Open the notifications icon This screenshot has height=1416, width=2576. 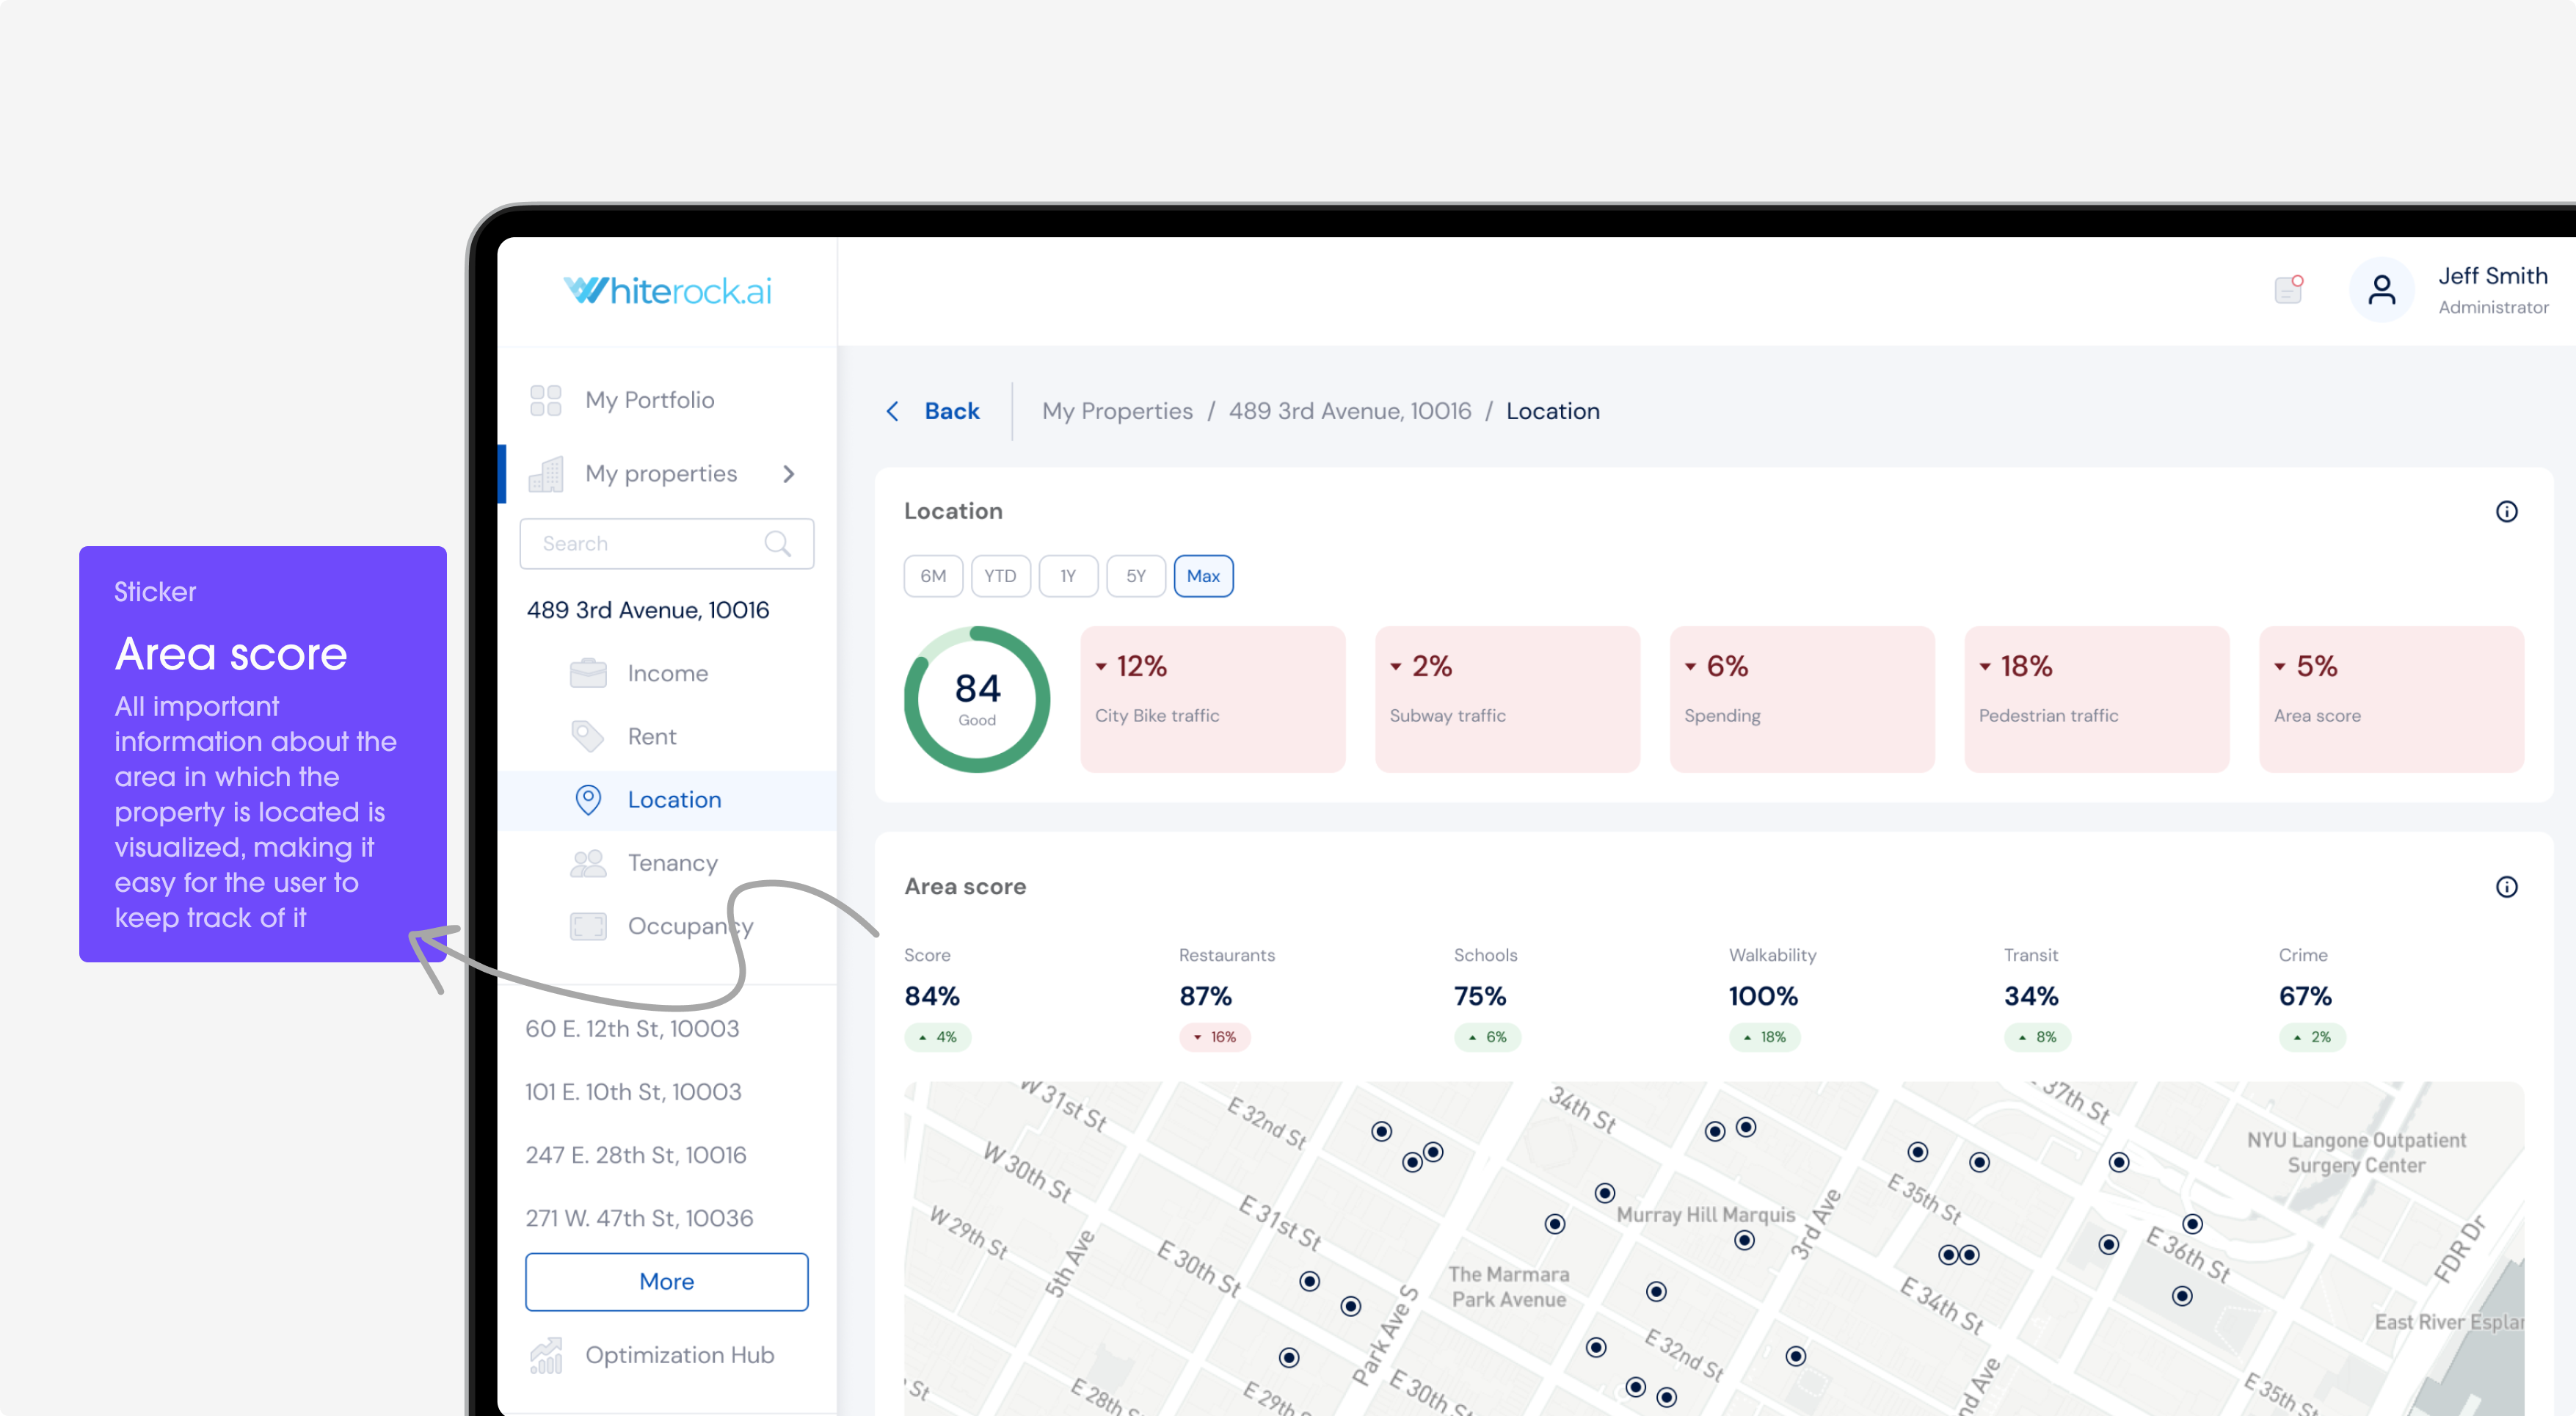click(x=2288, y=289)
